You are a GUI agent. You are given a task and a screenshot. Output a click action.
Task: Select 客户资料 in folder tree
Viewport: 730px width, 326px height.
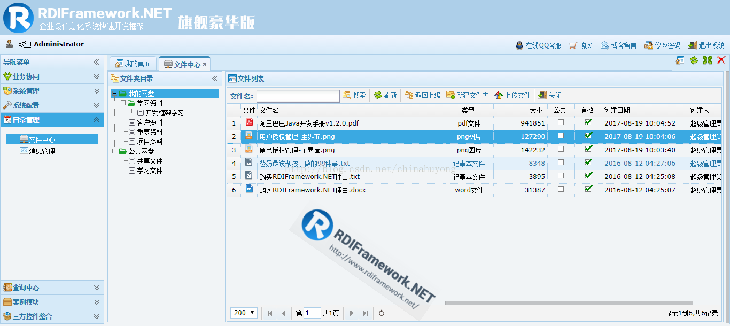pyautogui.click(x=150, y=122)
